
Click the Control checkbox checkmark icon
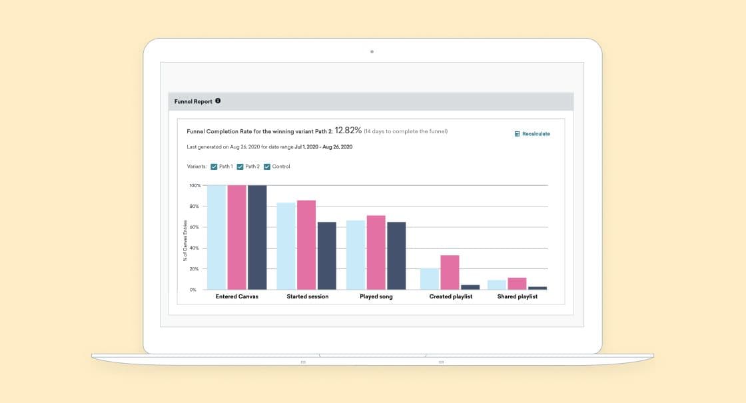(x=266, y=166)
